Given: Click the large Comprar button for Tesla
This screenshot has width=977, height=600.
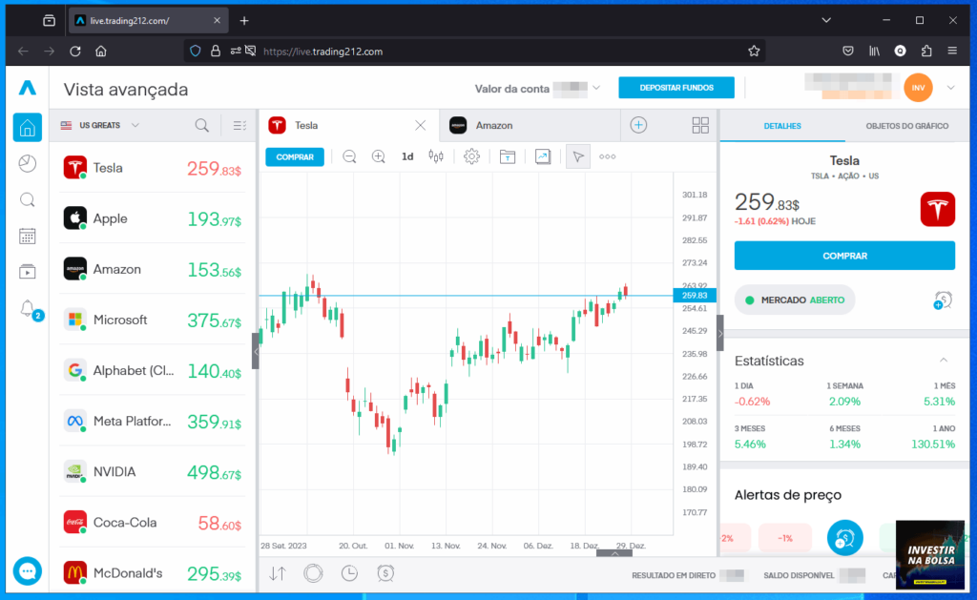Looking at the screenshot, I should (844, 256).
